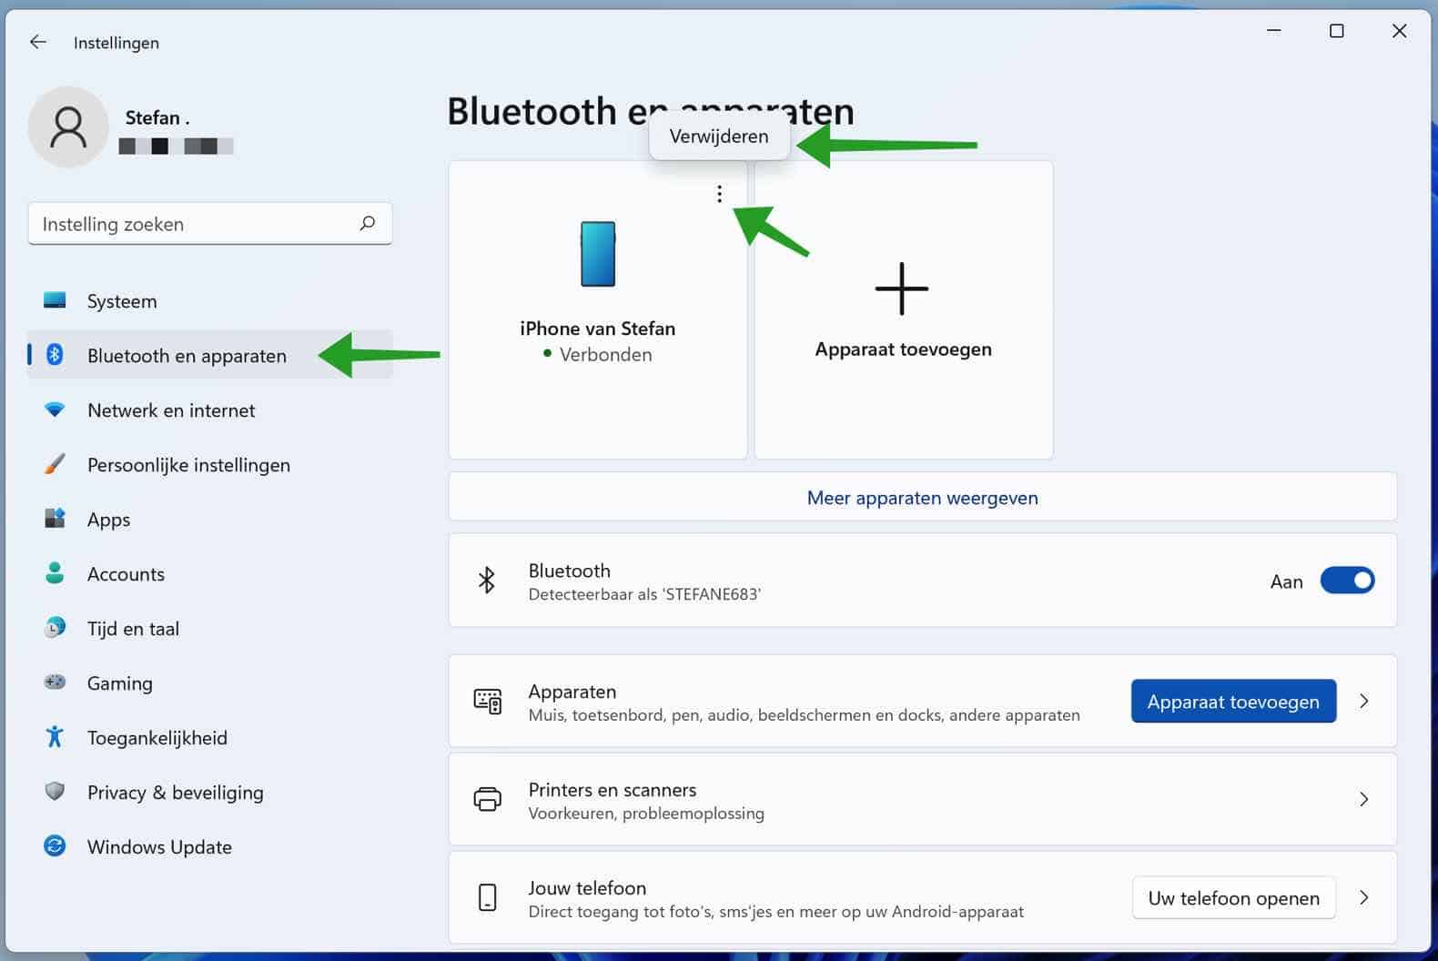This screenshot has width=1438, height=961.
Task: Turn off the Bluetooth toggle
Action: point(1347,581)
